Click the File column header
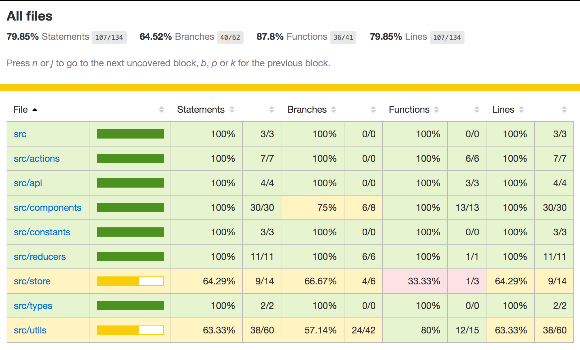 (21, 110)
